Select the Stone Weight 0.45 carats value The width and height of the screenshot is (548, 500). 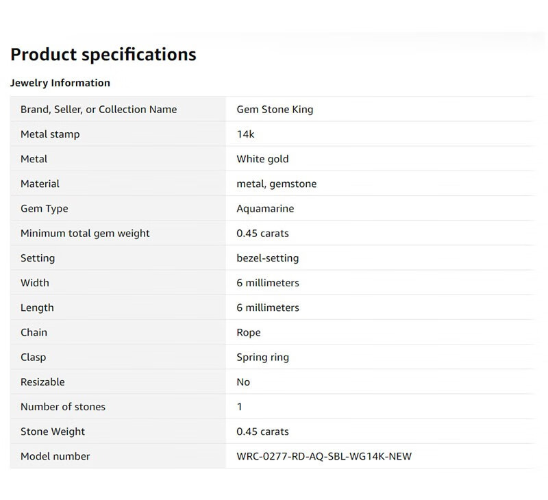point(262,432)
